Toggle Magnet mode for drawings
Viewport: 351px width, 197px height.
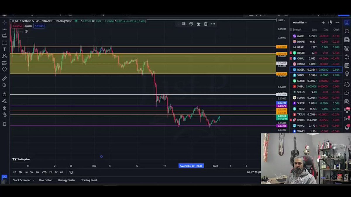(x=4, y=95)
